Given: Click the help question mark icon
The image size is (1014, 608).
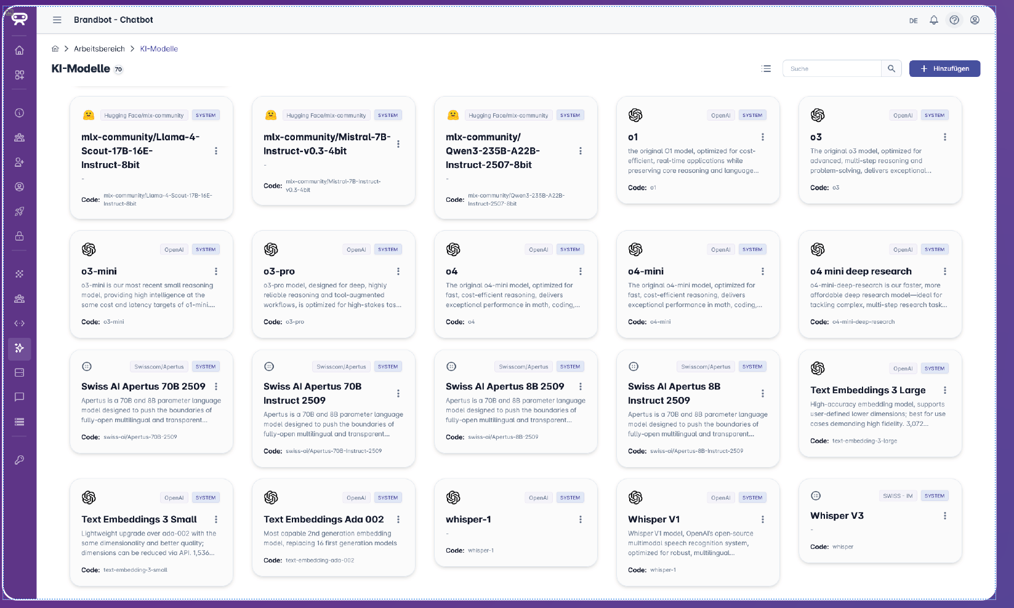Looking at the screenshot, I should point(954,20).
